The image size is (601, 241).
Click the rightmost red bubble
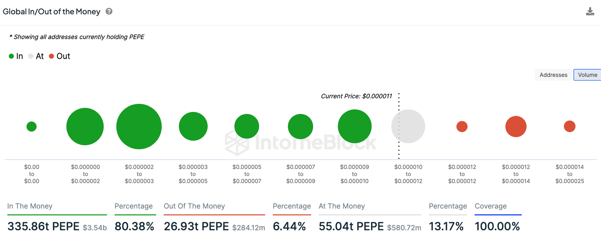[569, 126]
